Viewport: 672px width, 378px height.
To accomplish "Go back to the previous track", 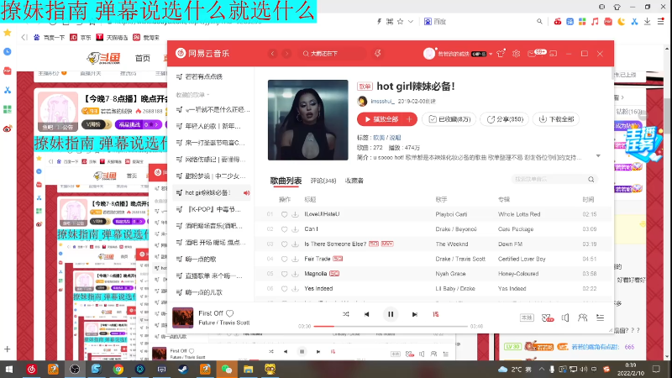I will [x=367, y=314].
